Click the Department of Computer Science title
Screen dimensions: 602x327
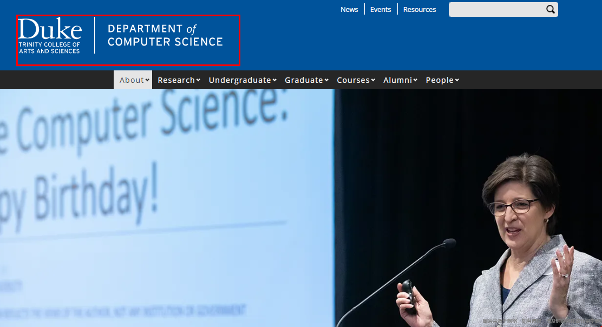165,35
